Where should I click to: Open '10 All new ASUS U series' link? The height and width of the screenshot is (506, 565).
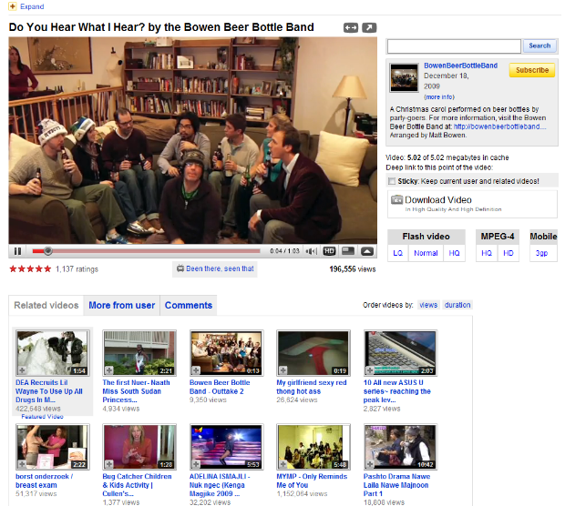pos(396,391)
